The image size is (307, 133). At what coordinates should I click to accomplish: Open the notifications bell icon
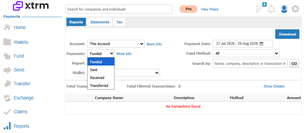point(271,9)
